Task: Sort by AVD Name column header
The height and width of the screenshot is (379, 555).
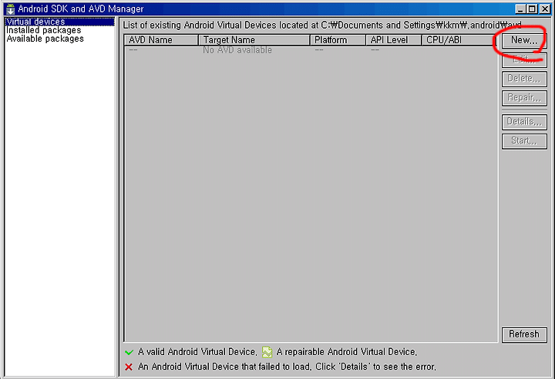Action: [161, 40]
